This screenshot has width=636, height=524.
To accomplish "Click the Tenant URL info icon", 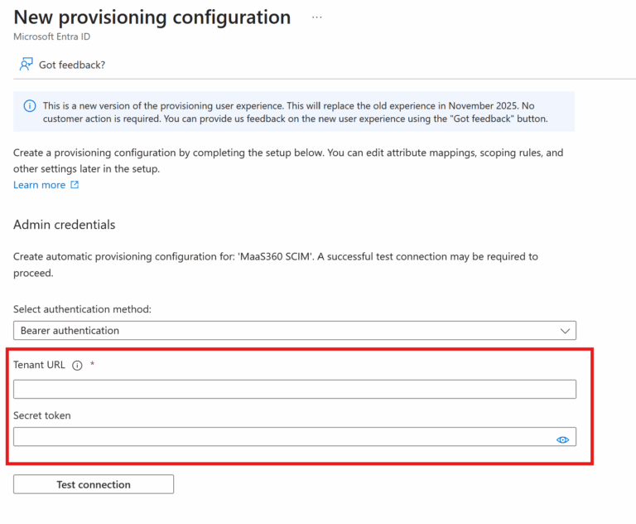I will 77,366.
